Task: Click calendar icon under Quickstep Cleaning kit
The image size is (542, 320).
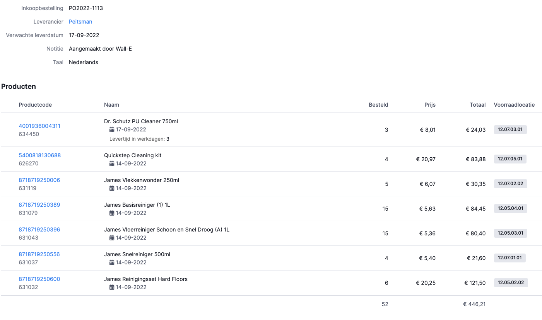Action: coord(112,164)
